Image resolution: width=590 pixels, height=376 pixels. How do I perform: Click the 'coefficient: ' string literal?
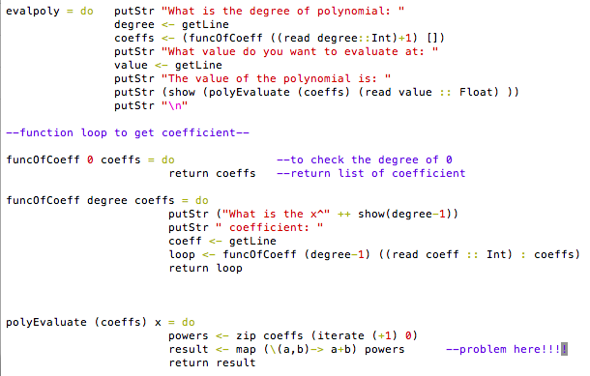point(270,227)
